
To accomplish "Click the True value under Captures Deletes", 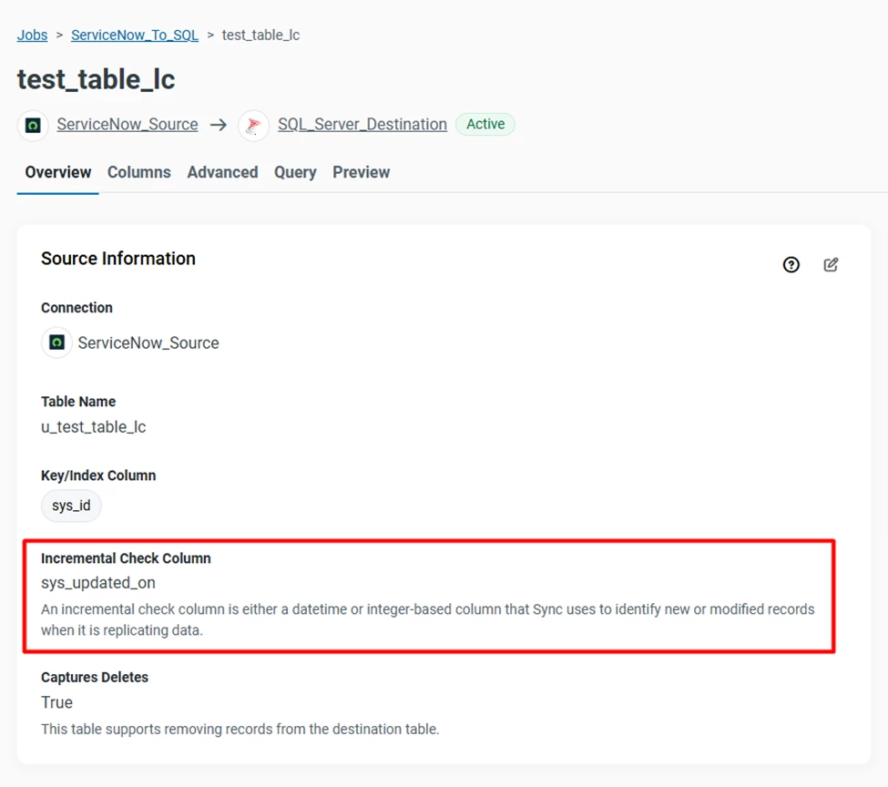I will point(56,702).
